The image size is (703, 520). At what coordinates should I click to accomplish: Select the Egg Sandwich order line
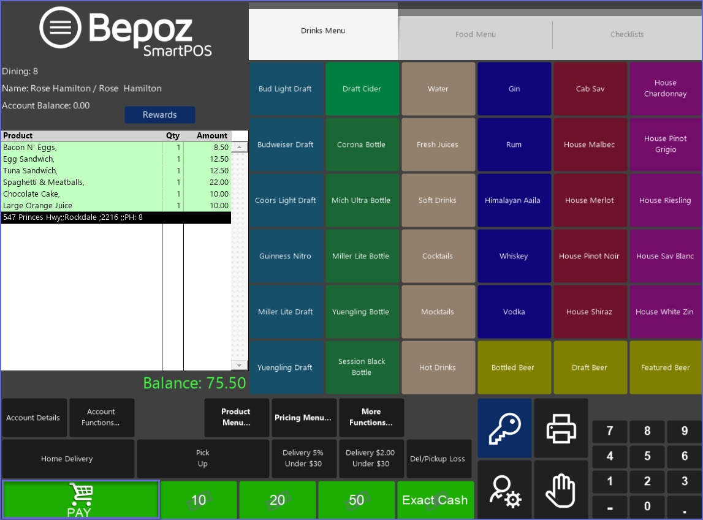(x=116, y=159)
